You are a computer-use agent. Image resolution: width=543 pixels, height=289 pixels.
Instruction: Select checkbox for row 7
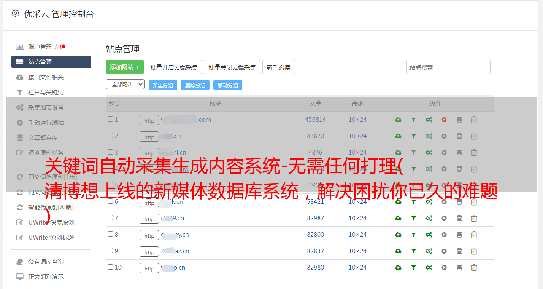[110, 218]
